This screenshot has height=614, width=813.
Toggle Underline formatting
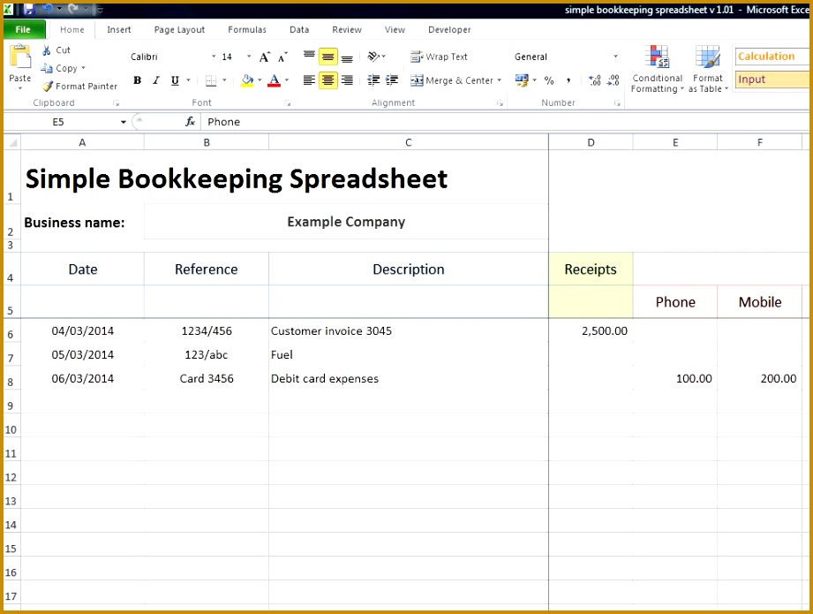coord(175,80)
